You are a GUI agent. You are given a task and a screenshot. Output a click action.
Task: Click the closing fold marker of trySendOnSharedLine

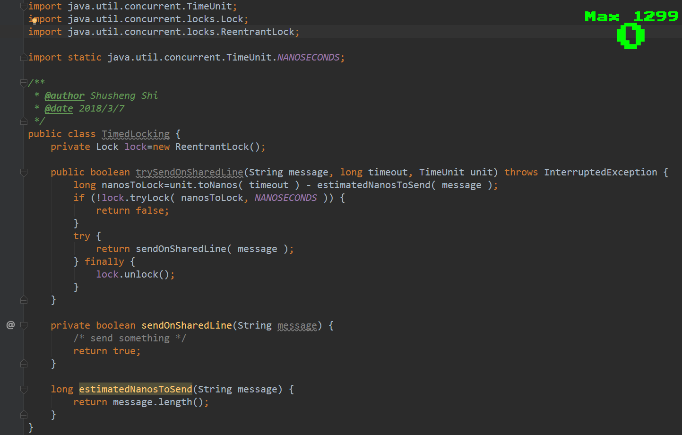24,300
